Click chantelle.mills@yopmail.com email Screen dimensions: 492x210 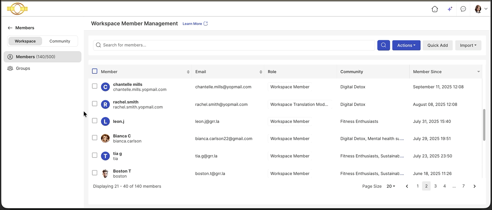(223, 87)
